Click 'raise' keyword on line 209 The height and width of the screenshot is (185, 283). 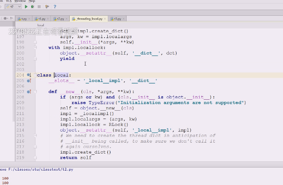(x=78, y=102)
